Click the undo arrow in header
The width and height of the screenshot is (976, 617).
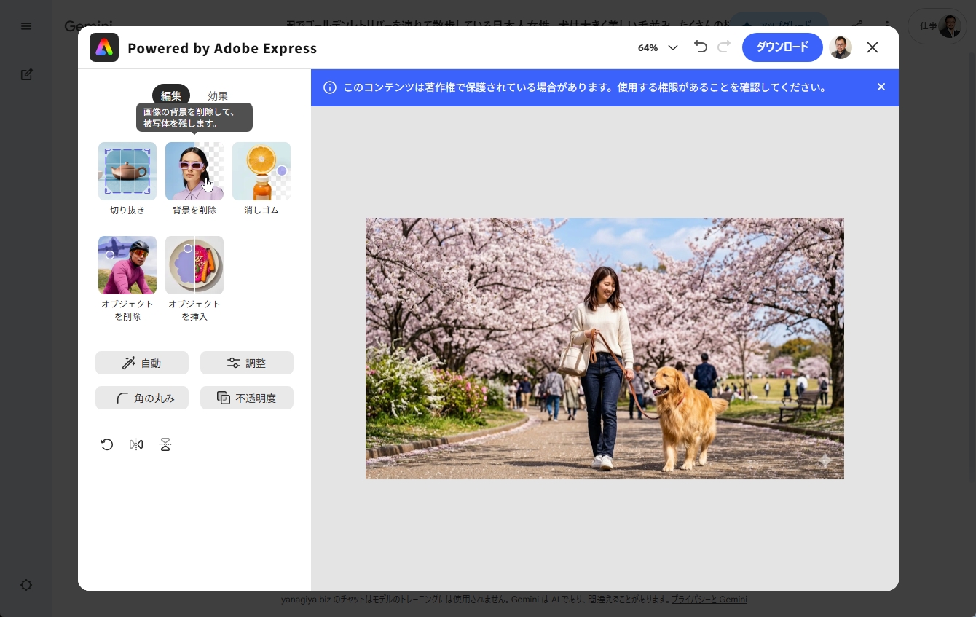(701, 47)
